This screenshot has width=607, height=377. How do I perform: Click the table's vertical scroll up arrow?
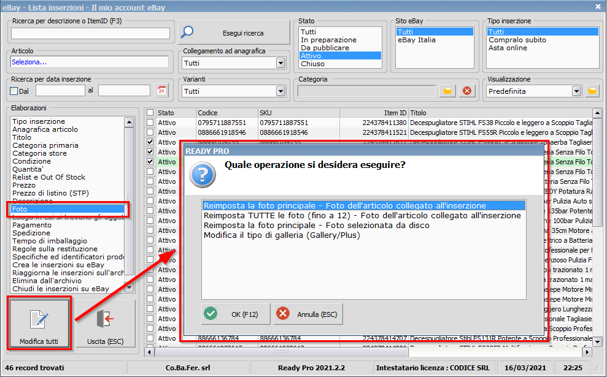pyautogui.click(x=598, y=113)
